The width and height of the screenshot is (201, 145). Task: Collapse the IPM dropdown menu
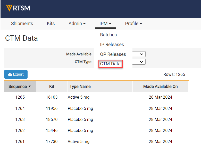tap(105, 24)
